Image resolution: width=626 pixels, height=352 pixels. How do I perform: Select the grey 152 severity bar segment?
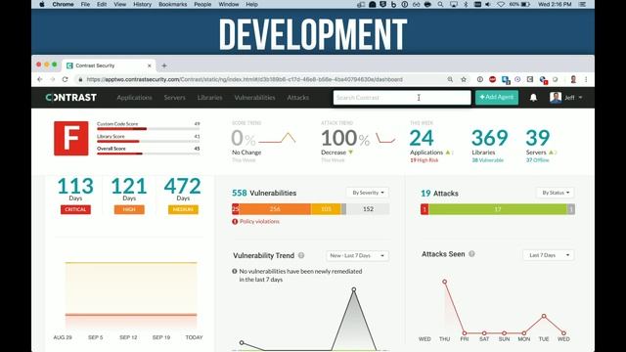pos(368,209)
